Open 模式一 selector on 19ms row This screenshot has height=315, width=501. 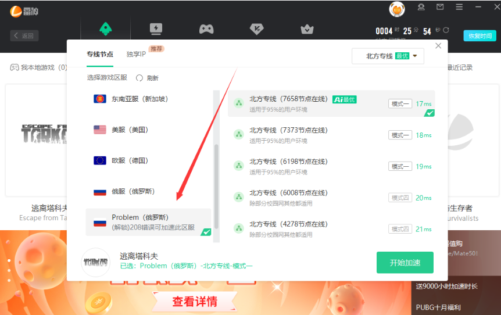pyautogui.click(x=400, y=166)
